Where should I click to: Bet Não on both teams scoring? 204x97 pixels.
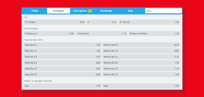tap(141, 86)
